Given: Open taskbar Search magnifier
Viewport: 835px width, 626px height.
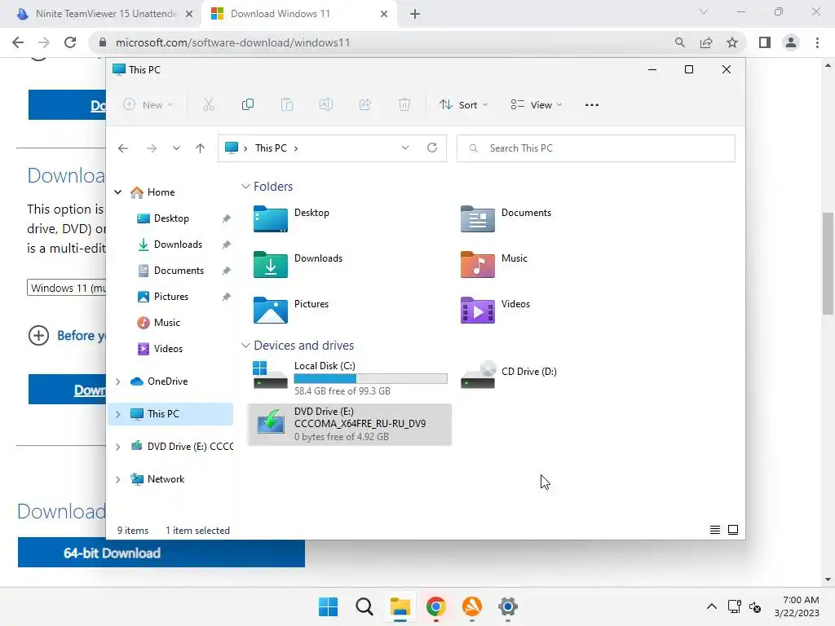Looking at the screenshot, I should 364,606.
